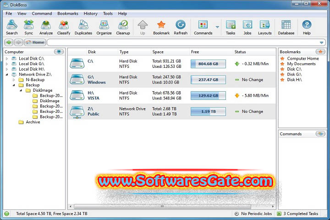Click the completed tasks status icon
Image resolution: width=330 pixels, height=220 pixels.
coord(279,214)
